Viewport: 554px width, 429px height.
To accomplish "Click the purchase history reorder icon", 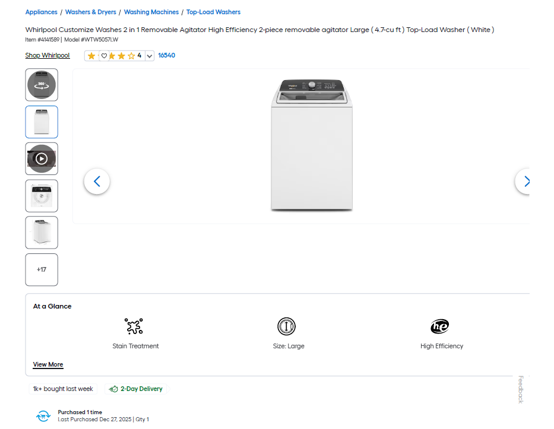I will click(x=43, y=416).
